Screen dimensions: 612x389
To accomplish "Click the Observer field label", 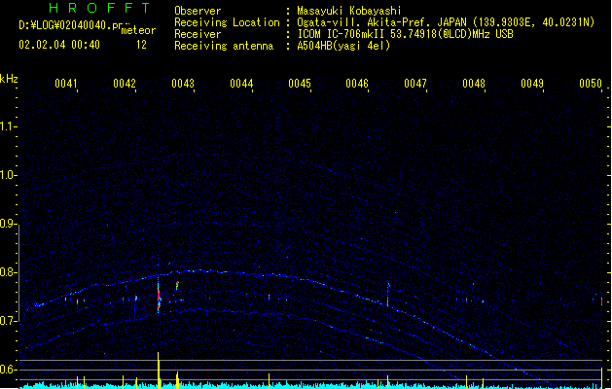I will tap(198, 11).
